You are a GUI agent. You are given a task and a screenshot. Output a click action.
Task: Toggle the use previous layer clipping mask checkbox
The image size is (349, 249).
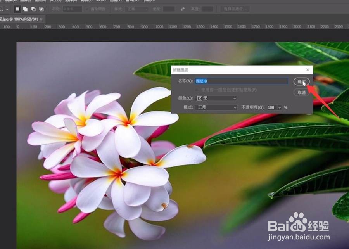point(197,90)
